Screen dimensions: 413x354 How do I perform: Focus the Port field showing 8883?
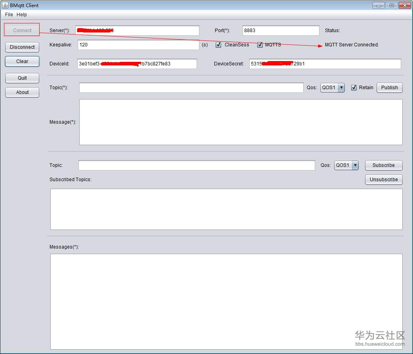(281, 30)
